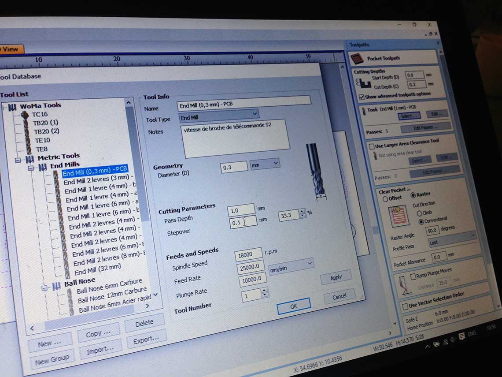
Task: Click Edit Passes... next to Passes: 1
Action: tap(425, 127)
